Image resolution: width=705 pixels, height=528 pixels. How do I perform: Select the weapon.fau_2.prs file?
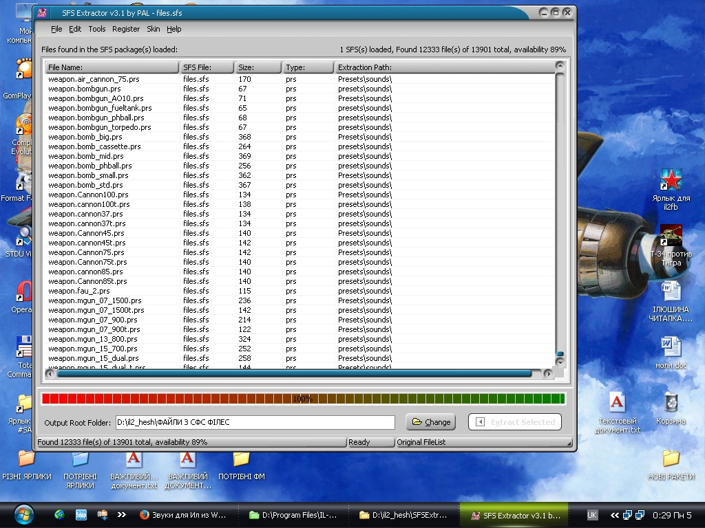79,291
